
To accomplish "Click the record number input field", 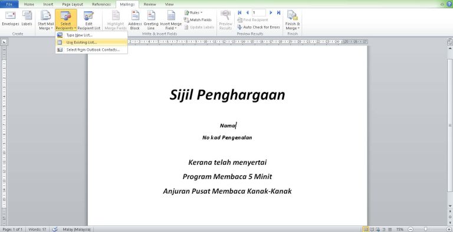I will coord(258,13).
